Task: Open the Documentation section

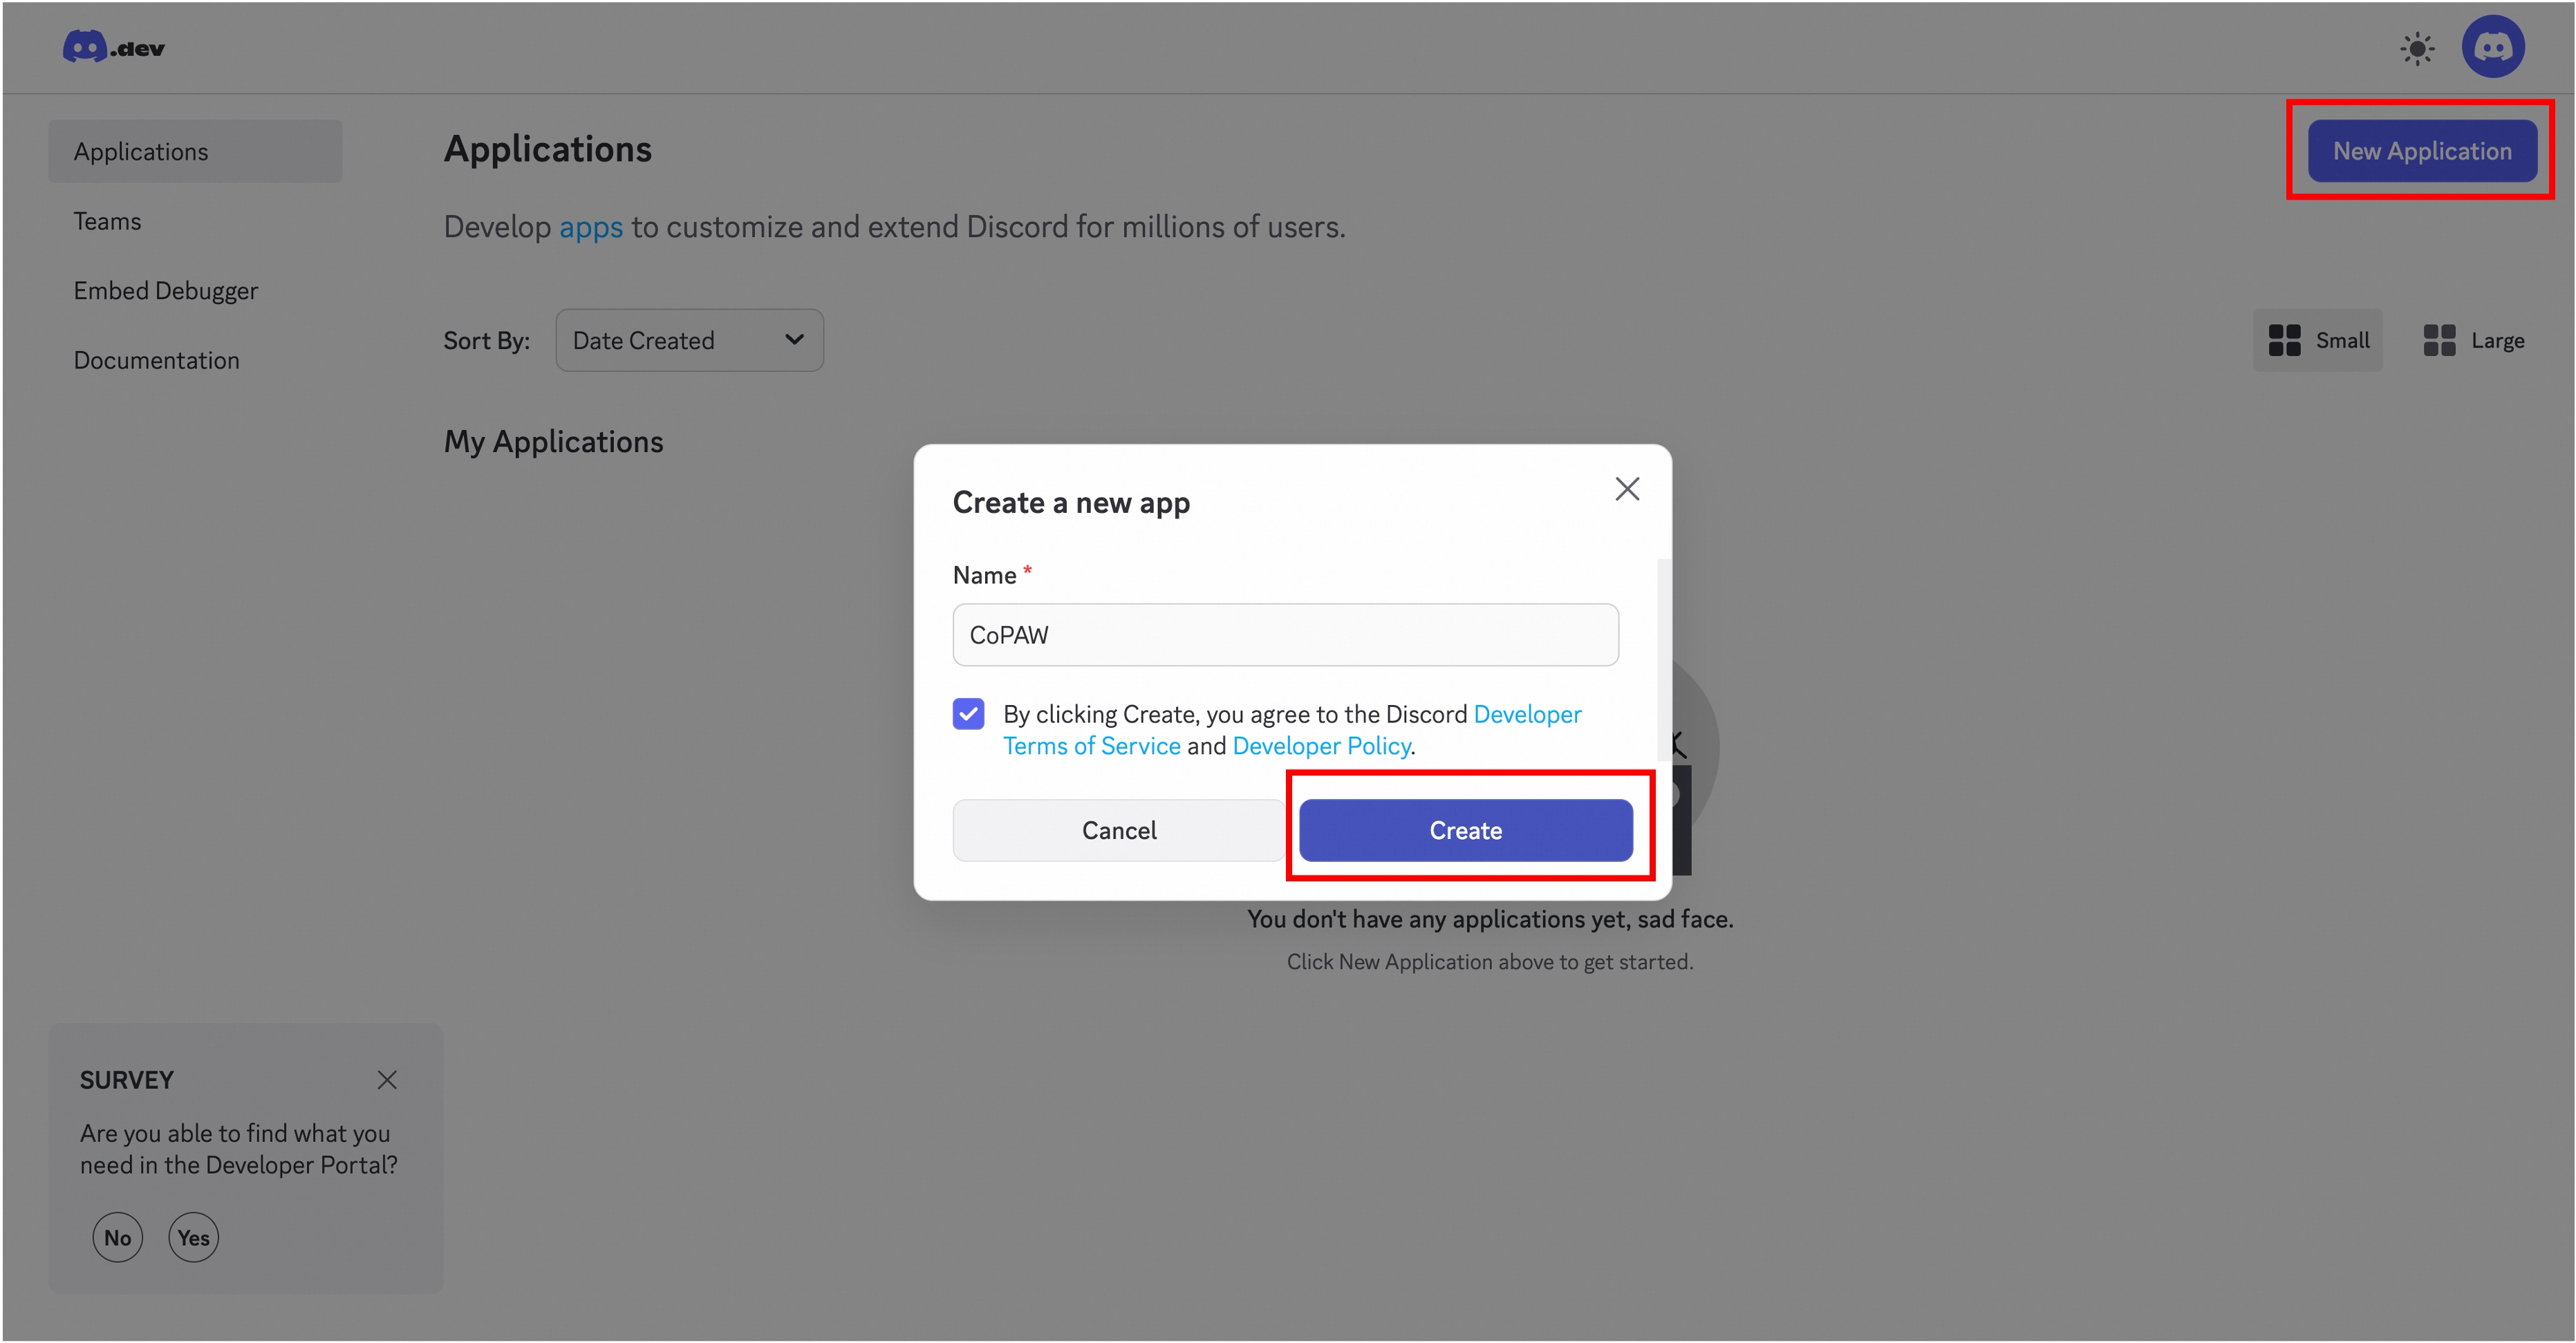Action: [156, 360]
